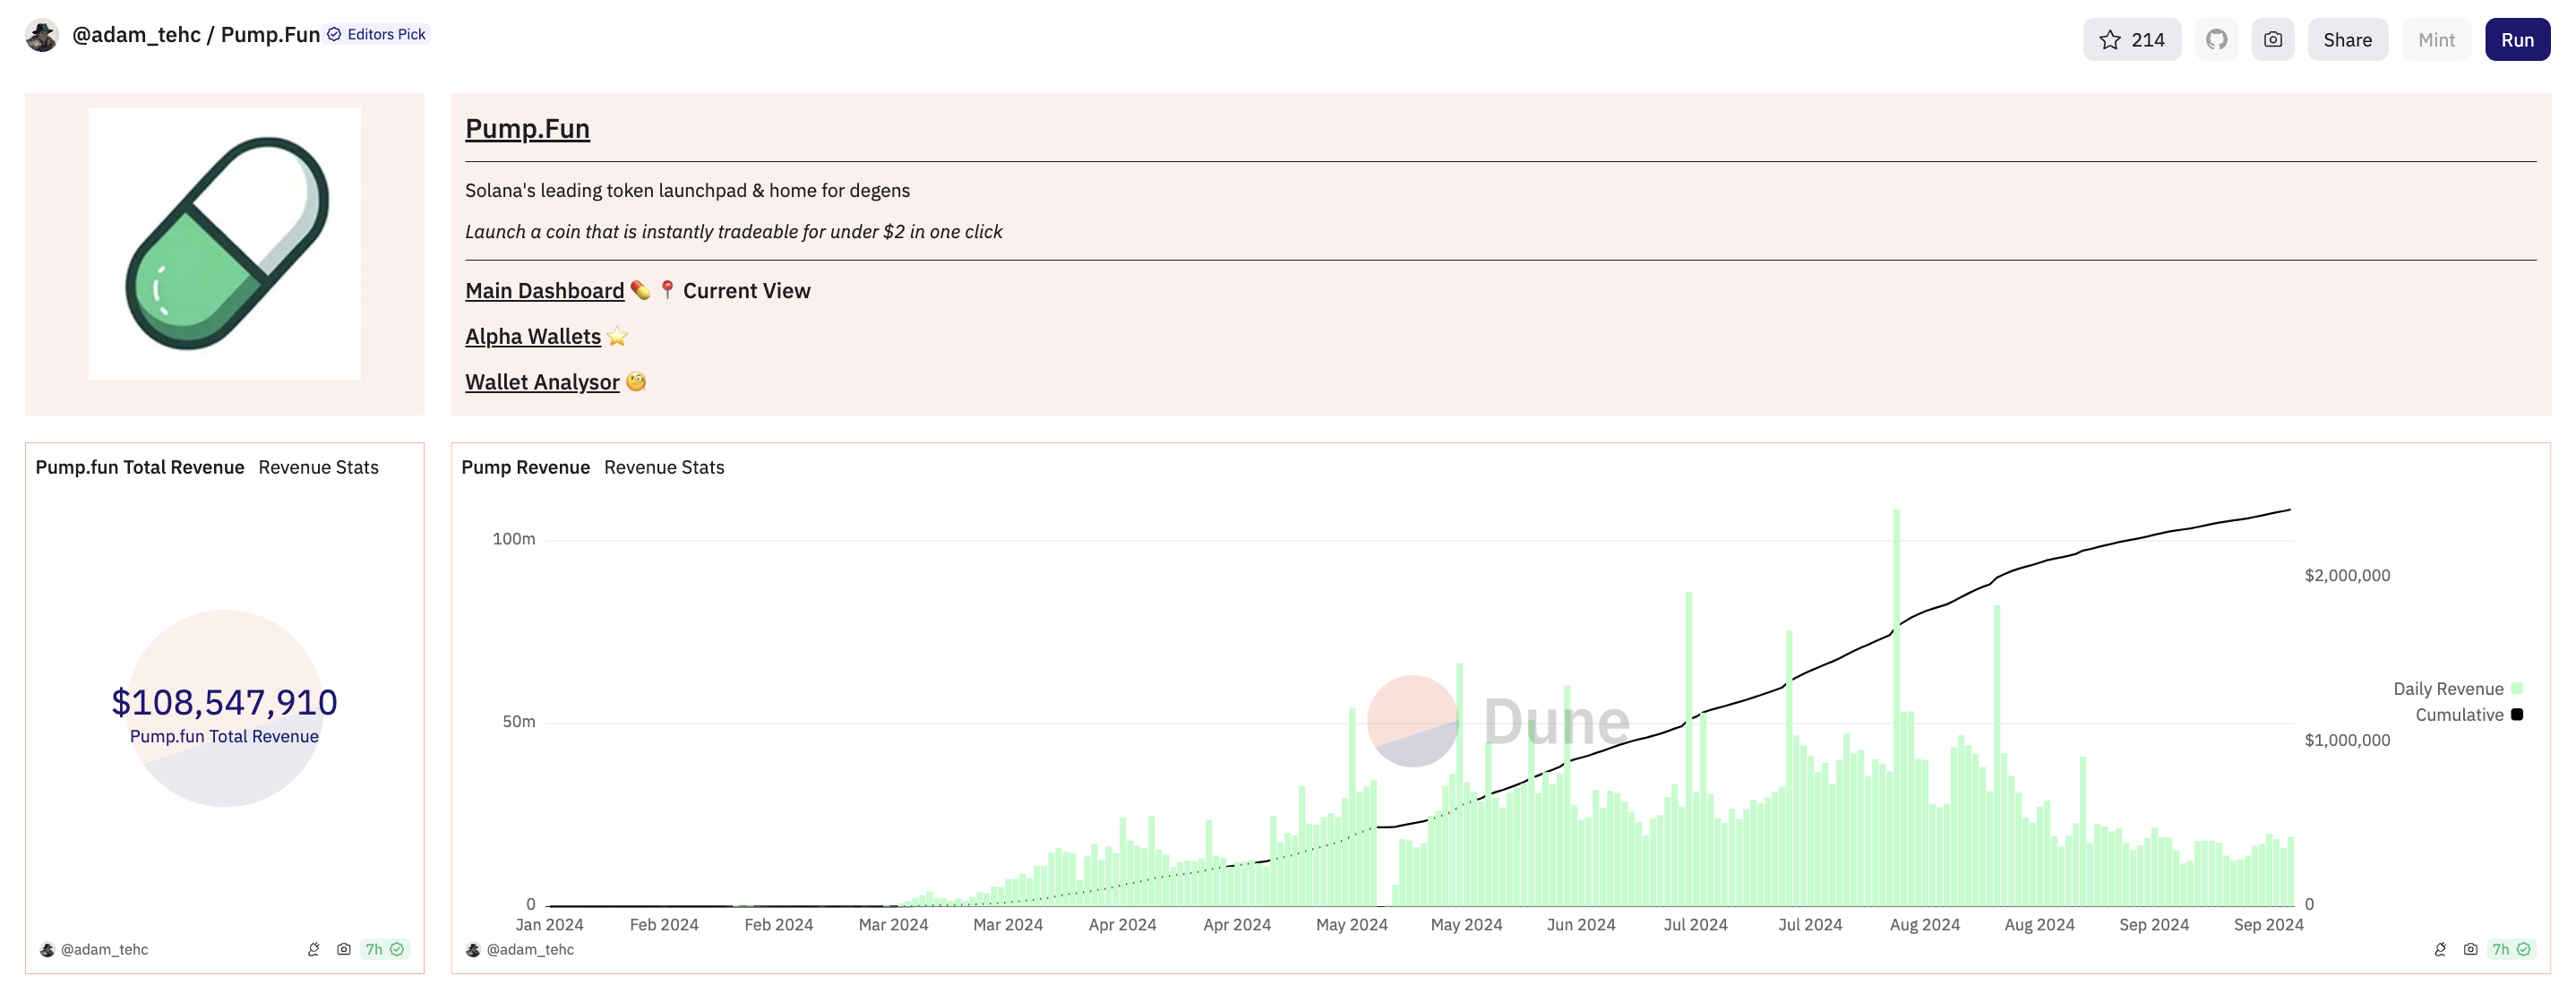Click camera icon on Pump Revenue chart

(2470, 949)
